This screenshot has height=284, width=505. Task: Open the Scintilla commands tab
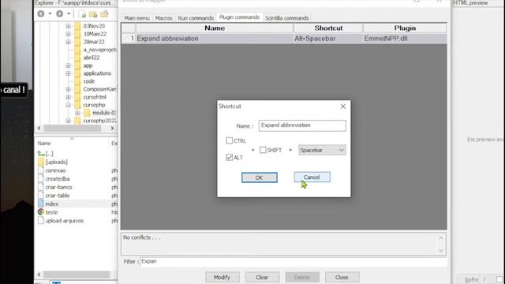coord(287,18)
